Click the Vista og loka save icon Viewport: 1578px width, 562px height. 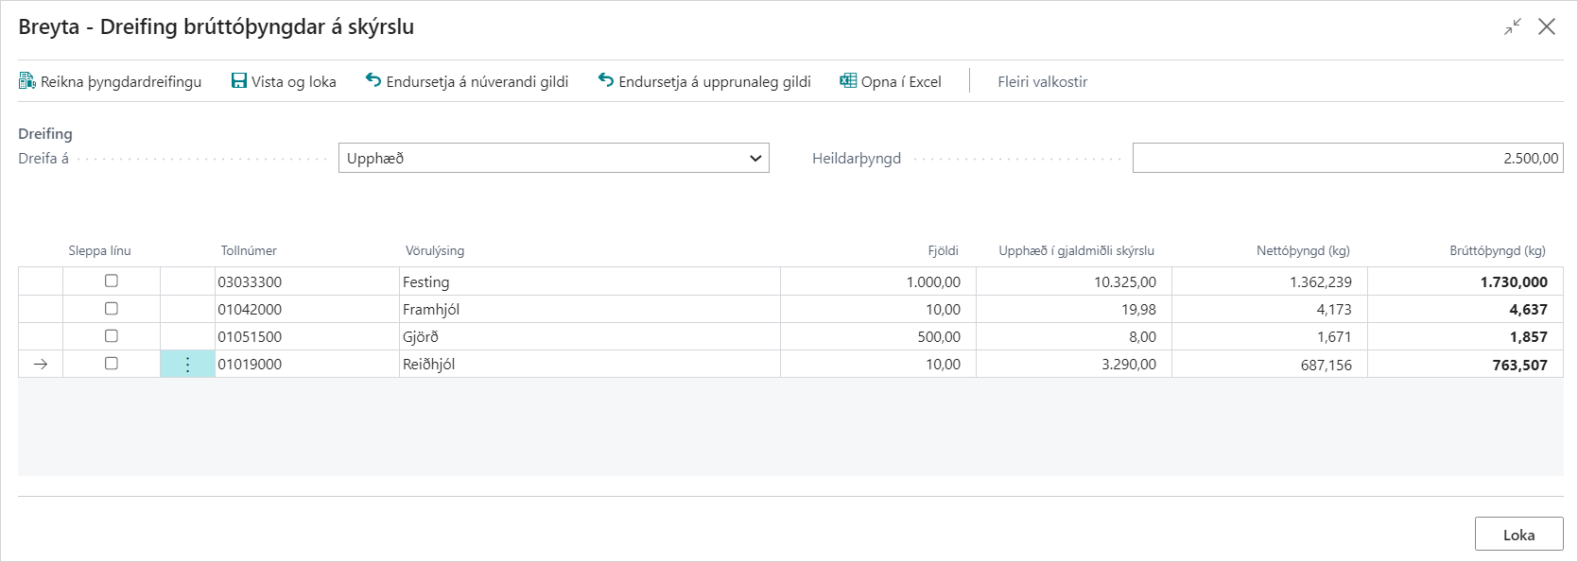pyautogui.click(x=239, y=81)
